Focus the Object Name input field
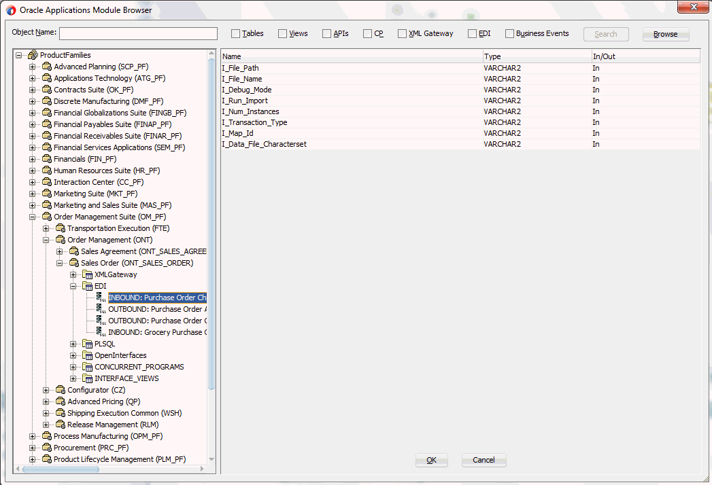 (x=139, y=33)
